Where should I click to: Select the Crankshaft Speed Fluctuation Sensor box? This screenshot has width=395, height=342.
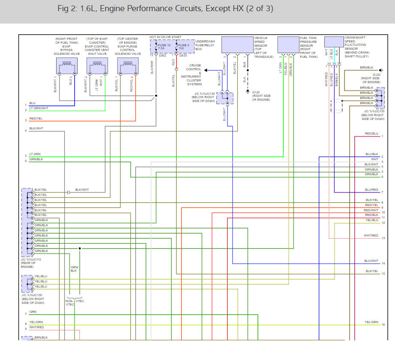(x=334, y=42)
